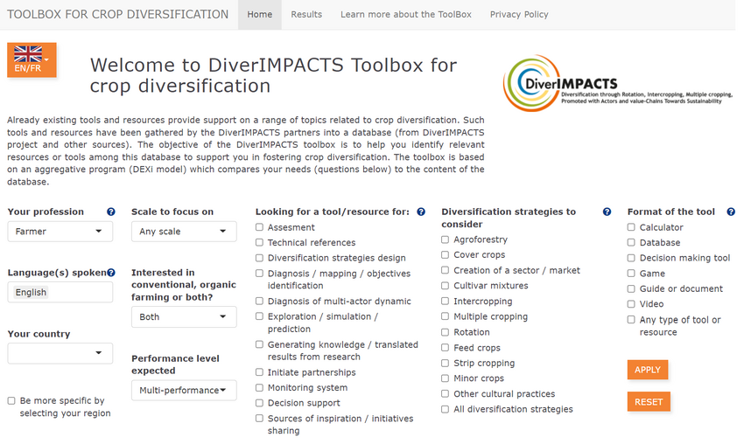Viewport: 744px width, 444px height.
Task: Open the Your country dropdown
Action: 60,353
